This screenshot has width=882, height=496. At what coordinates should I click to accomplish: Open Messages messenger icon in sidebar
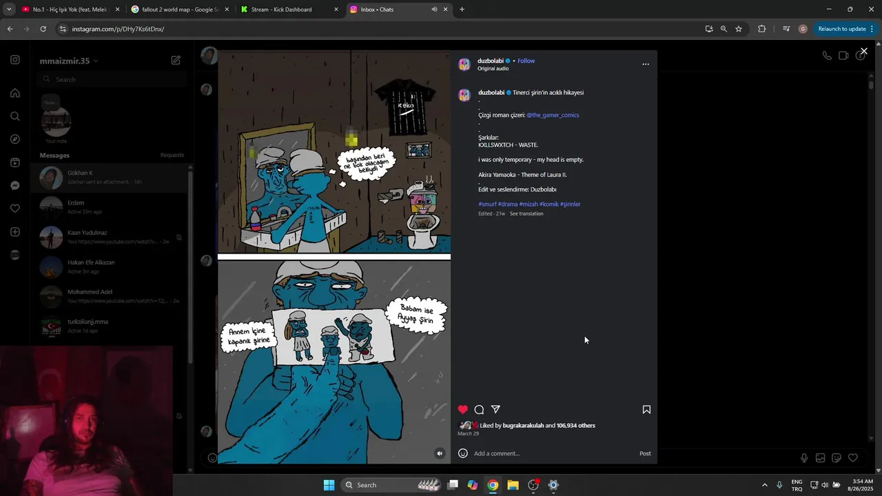coord(15,185)
